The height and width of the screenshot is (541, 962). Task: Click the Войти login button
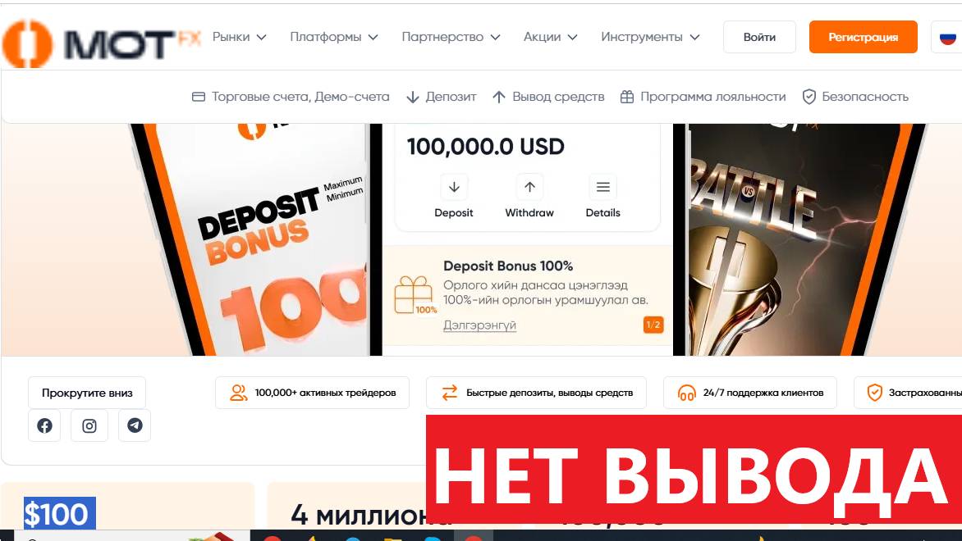tap(759, 37)
